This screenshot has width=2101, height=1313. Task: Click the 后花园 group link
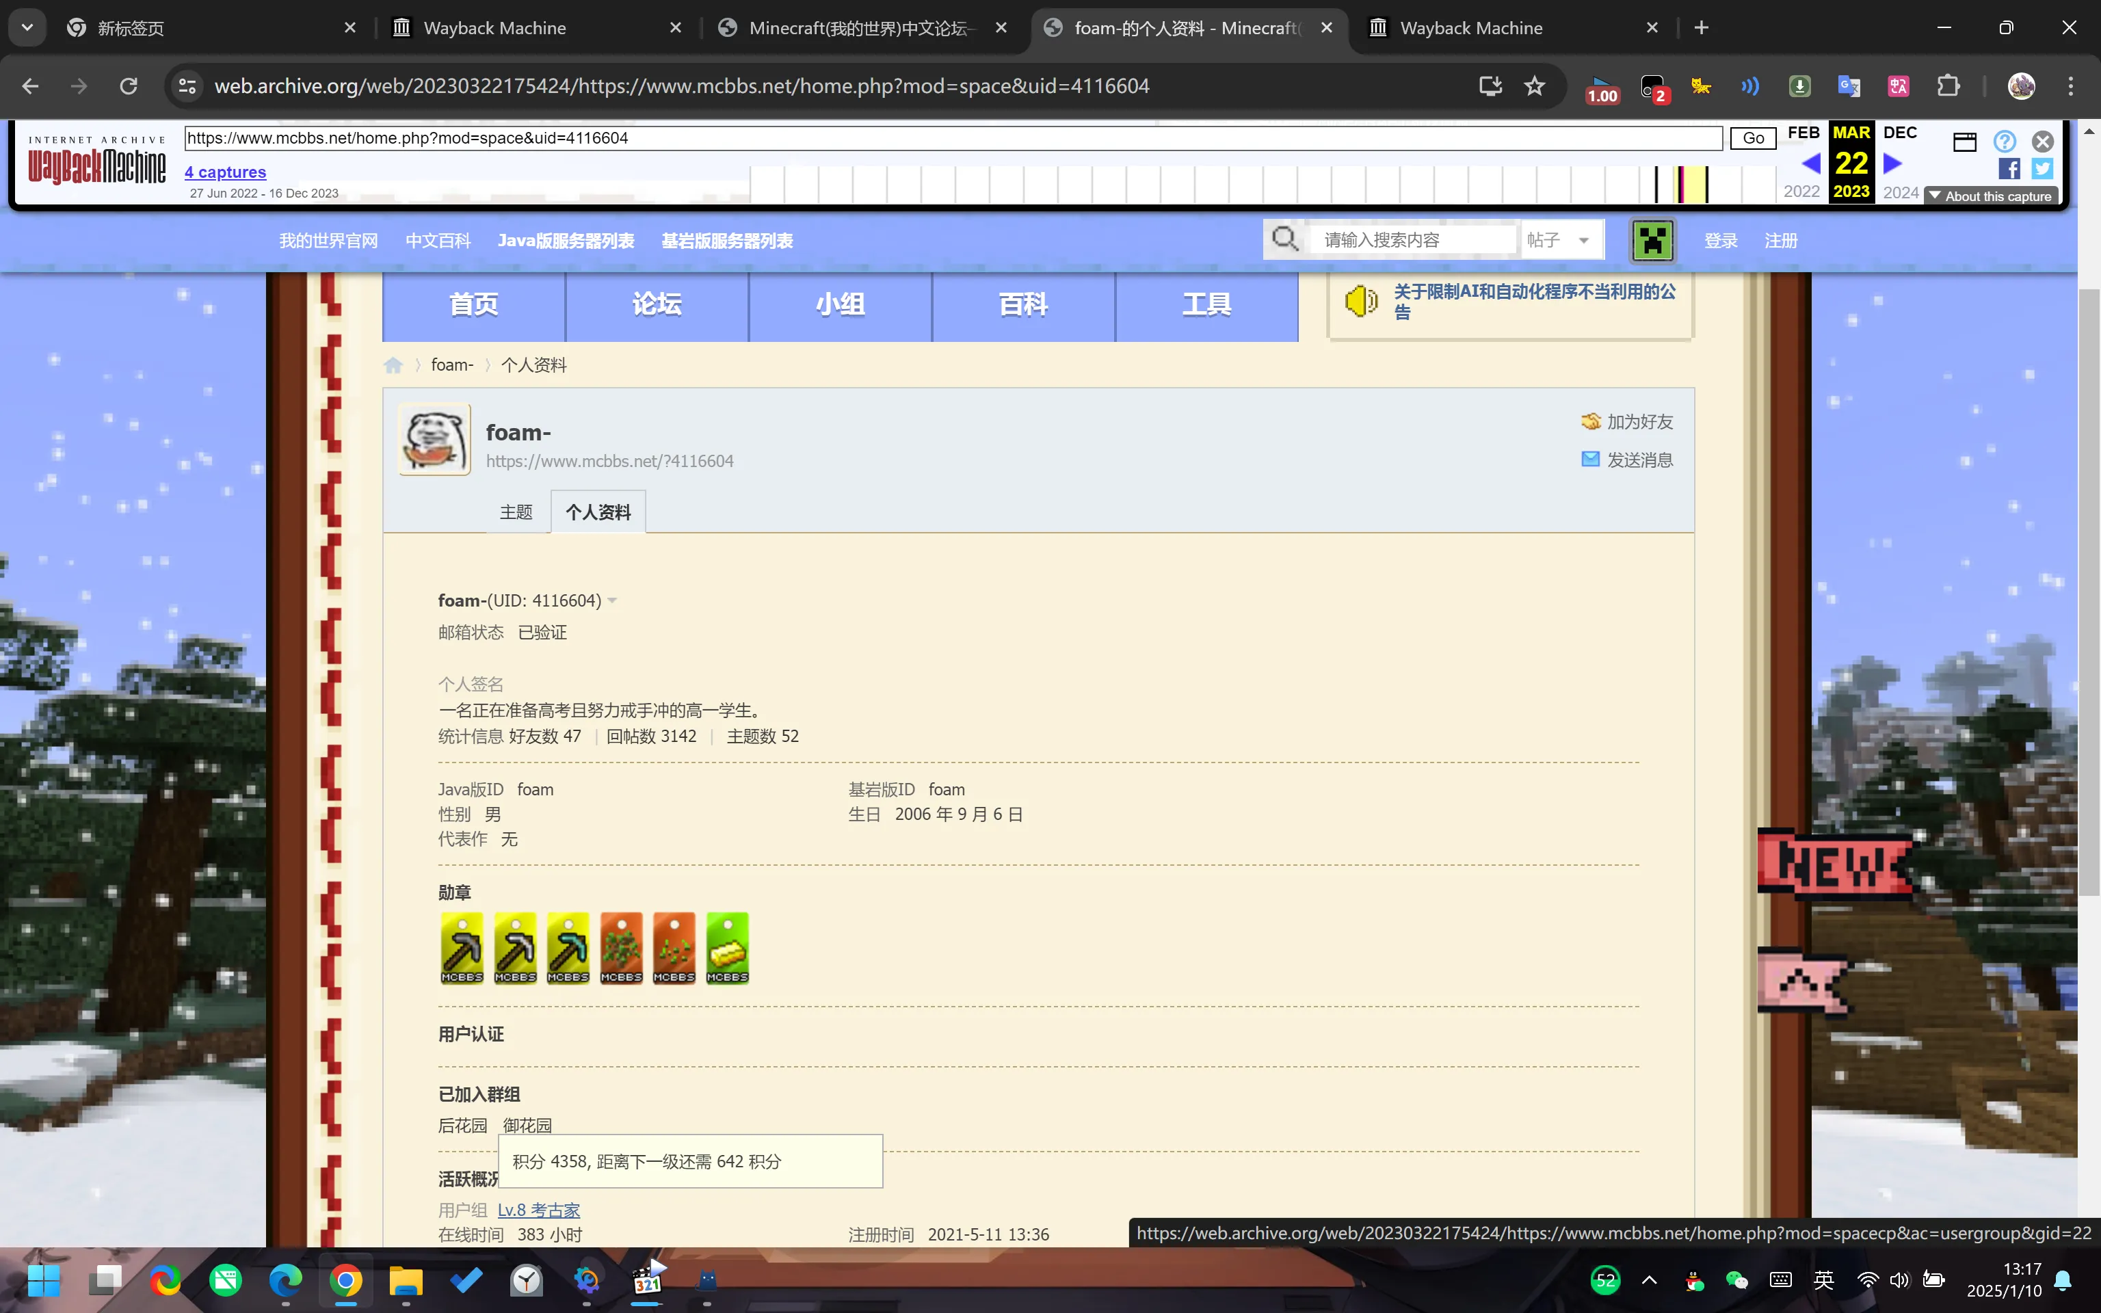pos(462,1126)
